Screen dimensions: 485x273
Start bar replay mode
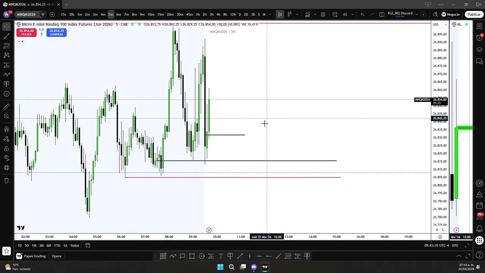click(345, 14)
